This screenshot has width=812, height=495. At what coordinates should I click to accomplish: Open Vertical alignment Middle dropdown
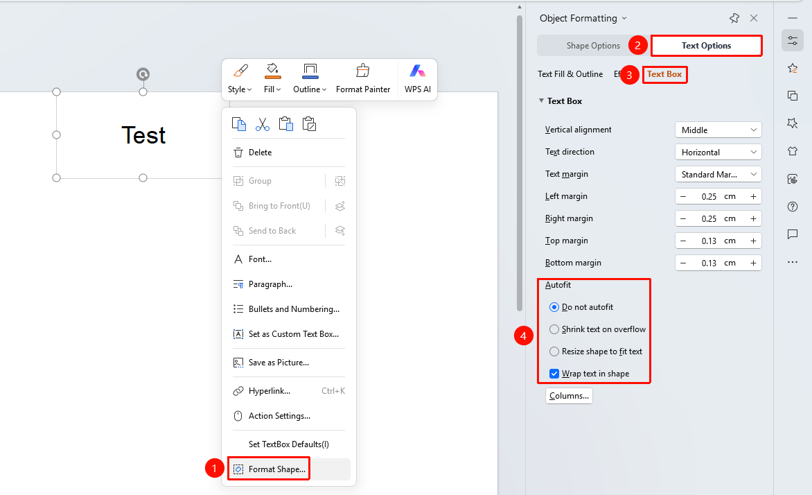(718, 130)
